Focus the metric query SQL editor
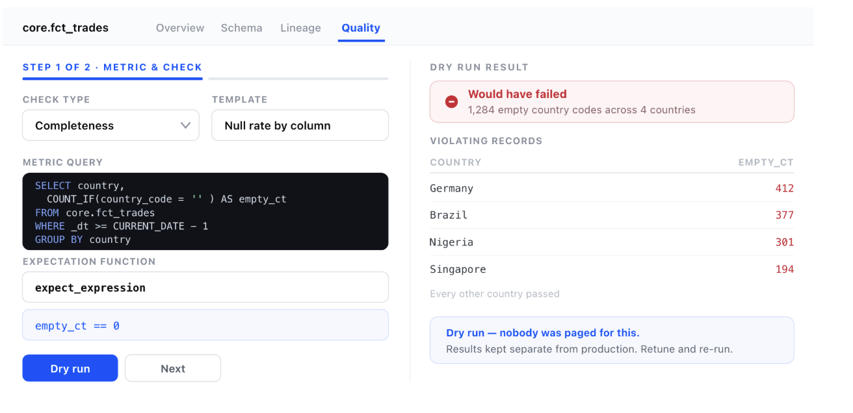This screenshot has width=853, height=413. (205, 212)
